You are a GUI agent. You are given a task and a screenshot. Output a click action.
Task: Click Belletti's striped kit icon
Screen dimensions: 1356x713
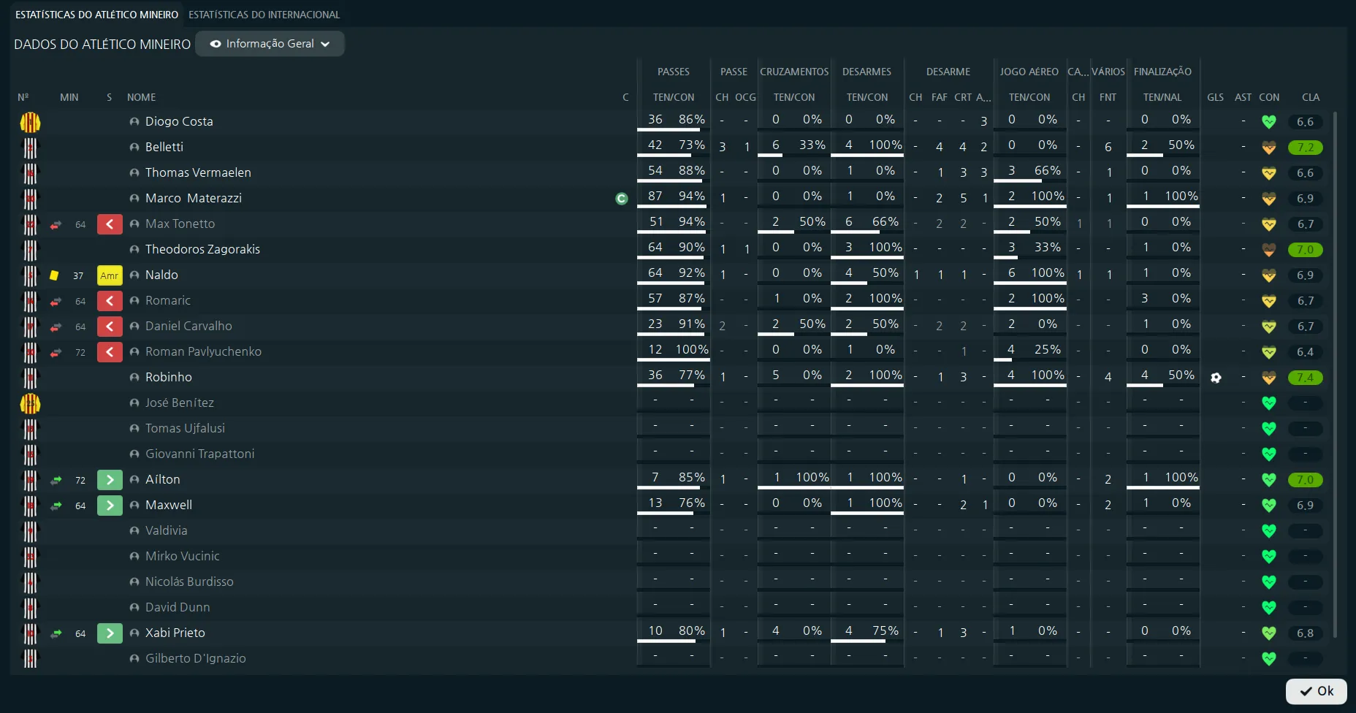(x=30, y=148)
